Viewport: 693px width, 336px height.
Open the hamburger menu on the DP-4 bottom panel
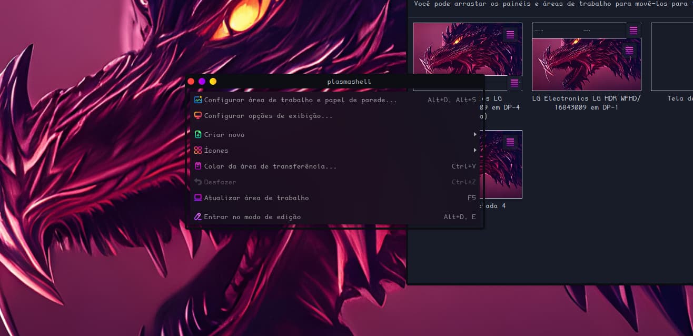click(514, 83)
